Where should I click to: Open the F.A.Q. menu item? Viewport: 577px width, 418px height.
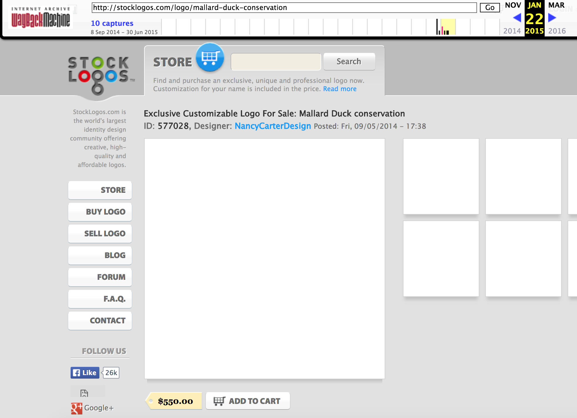100,299
